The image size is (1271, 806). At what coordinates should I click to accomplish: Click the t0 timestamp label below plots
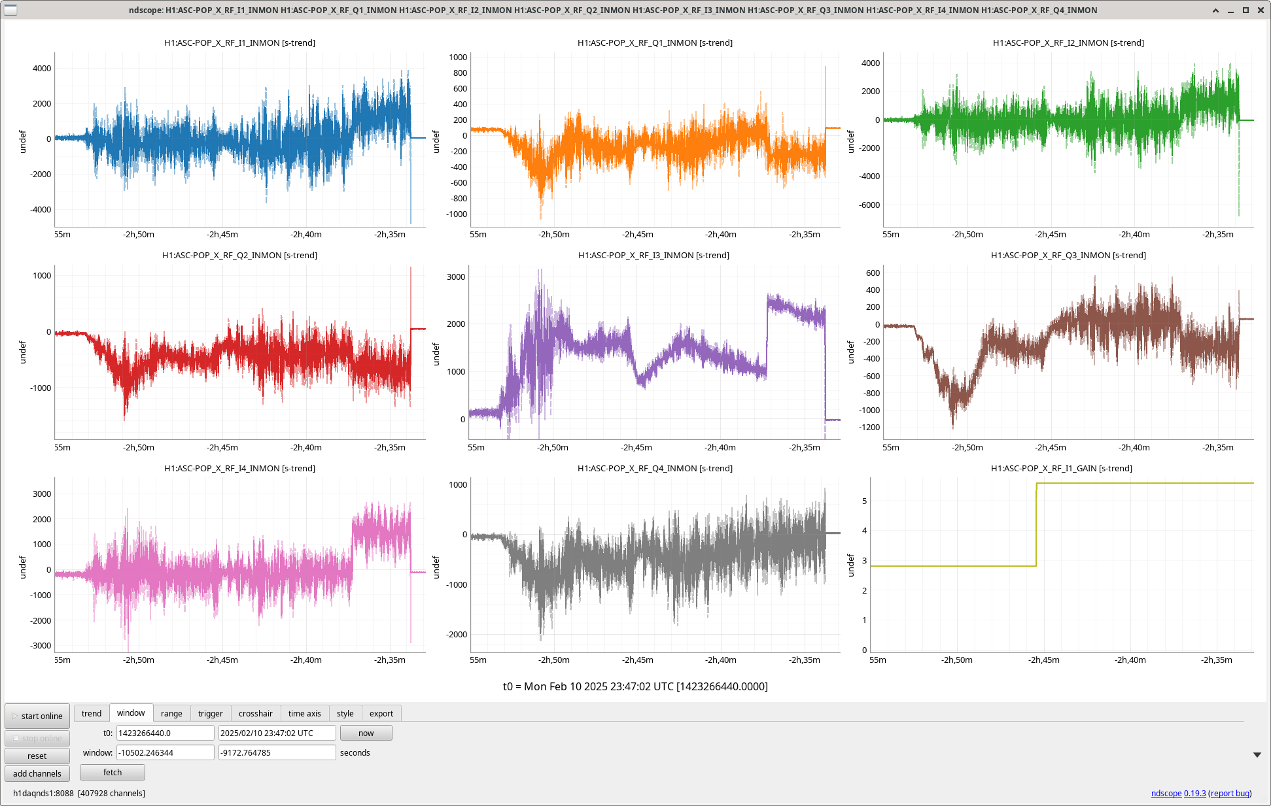point(635,686)
